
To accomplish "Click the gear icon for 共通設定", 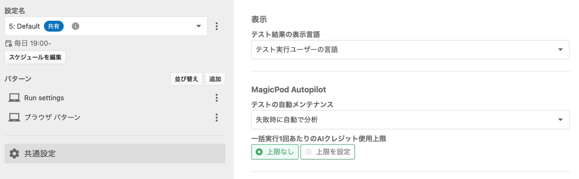I will pyautogui.click(x=14, y=154).
